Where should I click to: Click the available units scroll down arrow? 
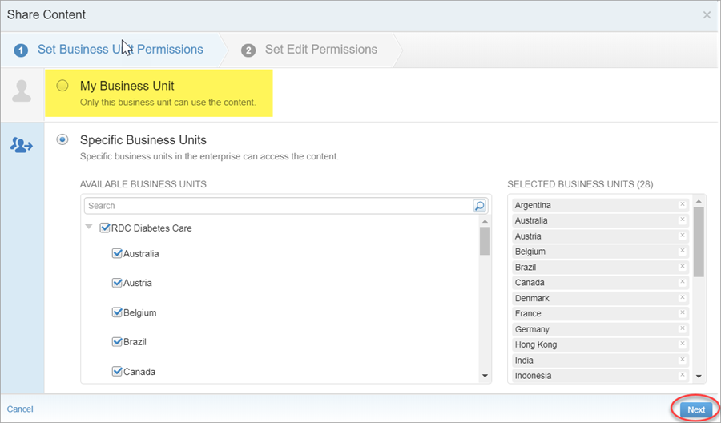point(485,376)
